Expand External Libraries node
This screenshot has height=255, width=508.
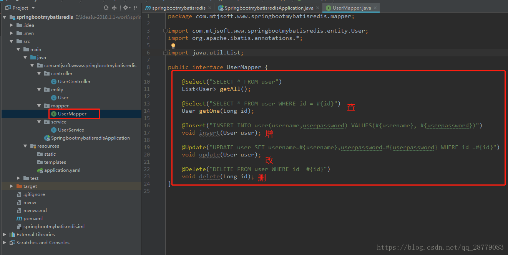click(5, 235)
